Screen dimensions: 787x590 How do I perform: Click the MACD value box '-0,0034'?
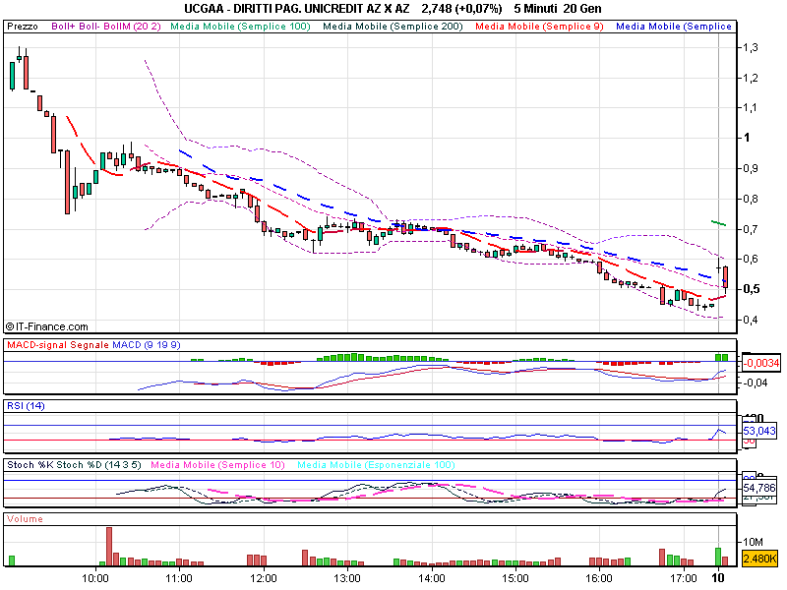(761, 363)
